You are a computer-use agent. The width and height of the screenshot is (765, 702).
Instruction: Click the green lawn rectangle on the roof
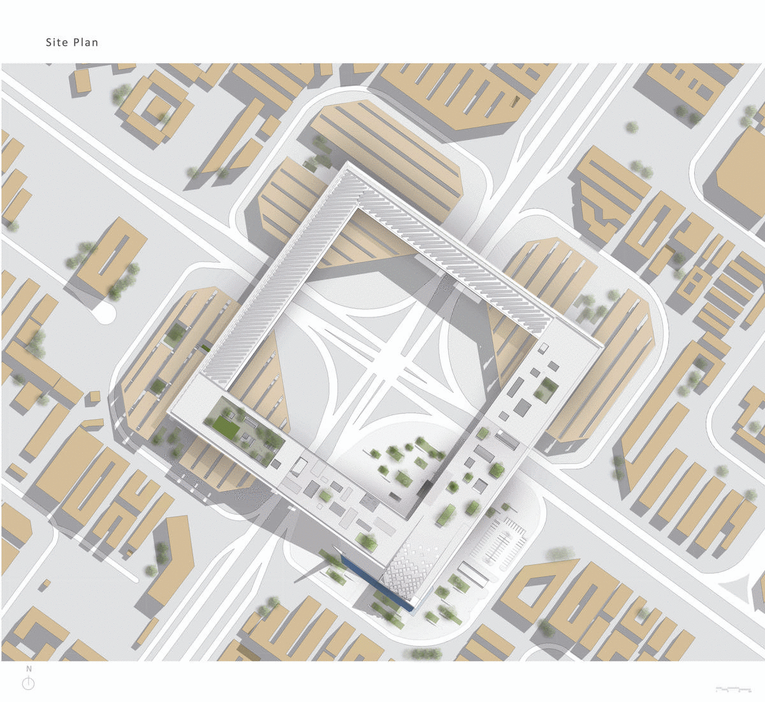point(226,427)
